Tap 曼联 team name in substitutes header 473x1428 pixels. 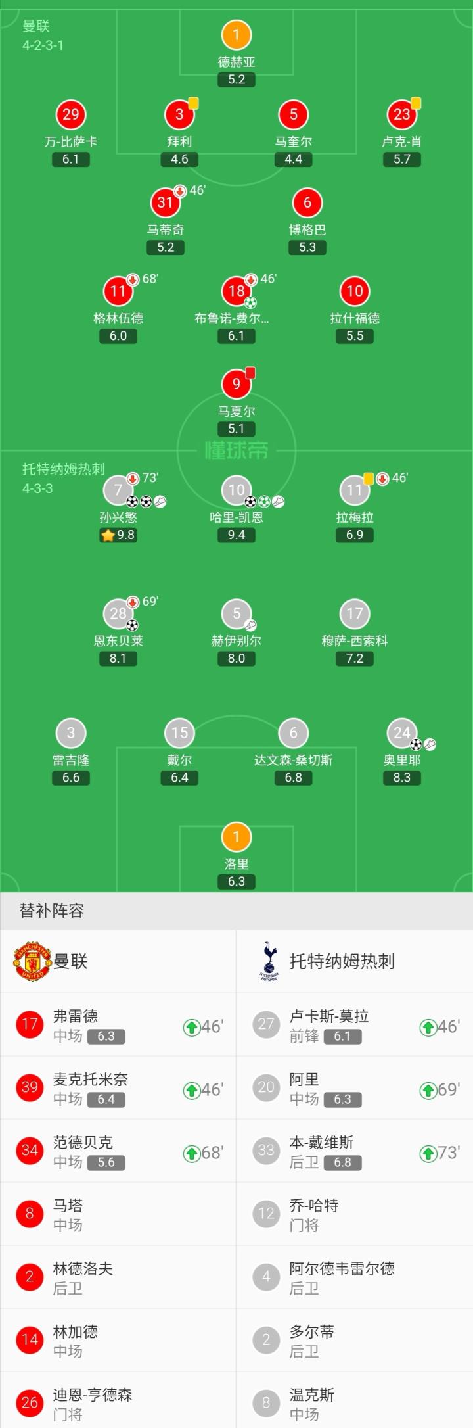point(70,962)
